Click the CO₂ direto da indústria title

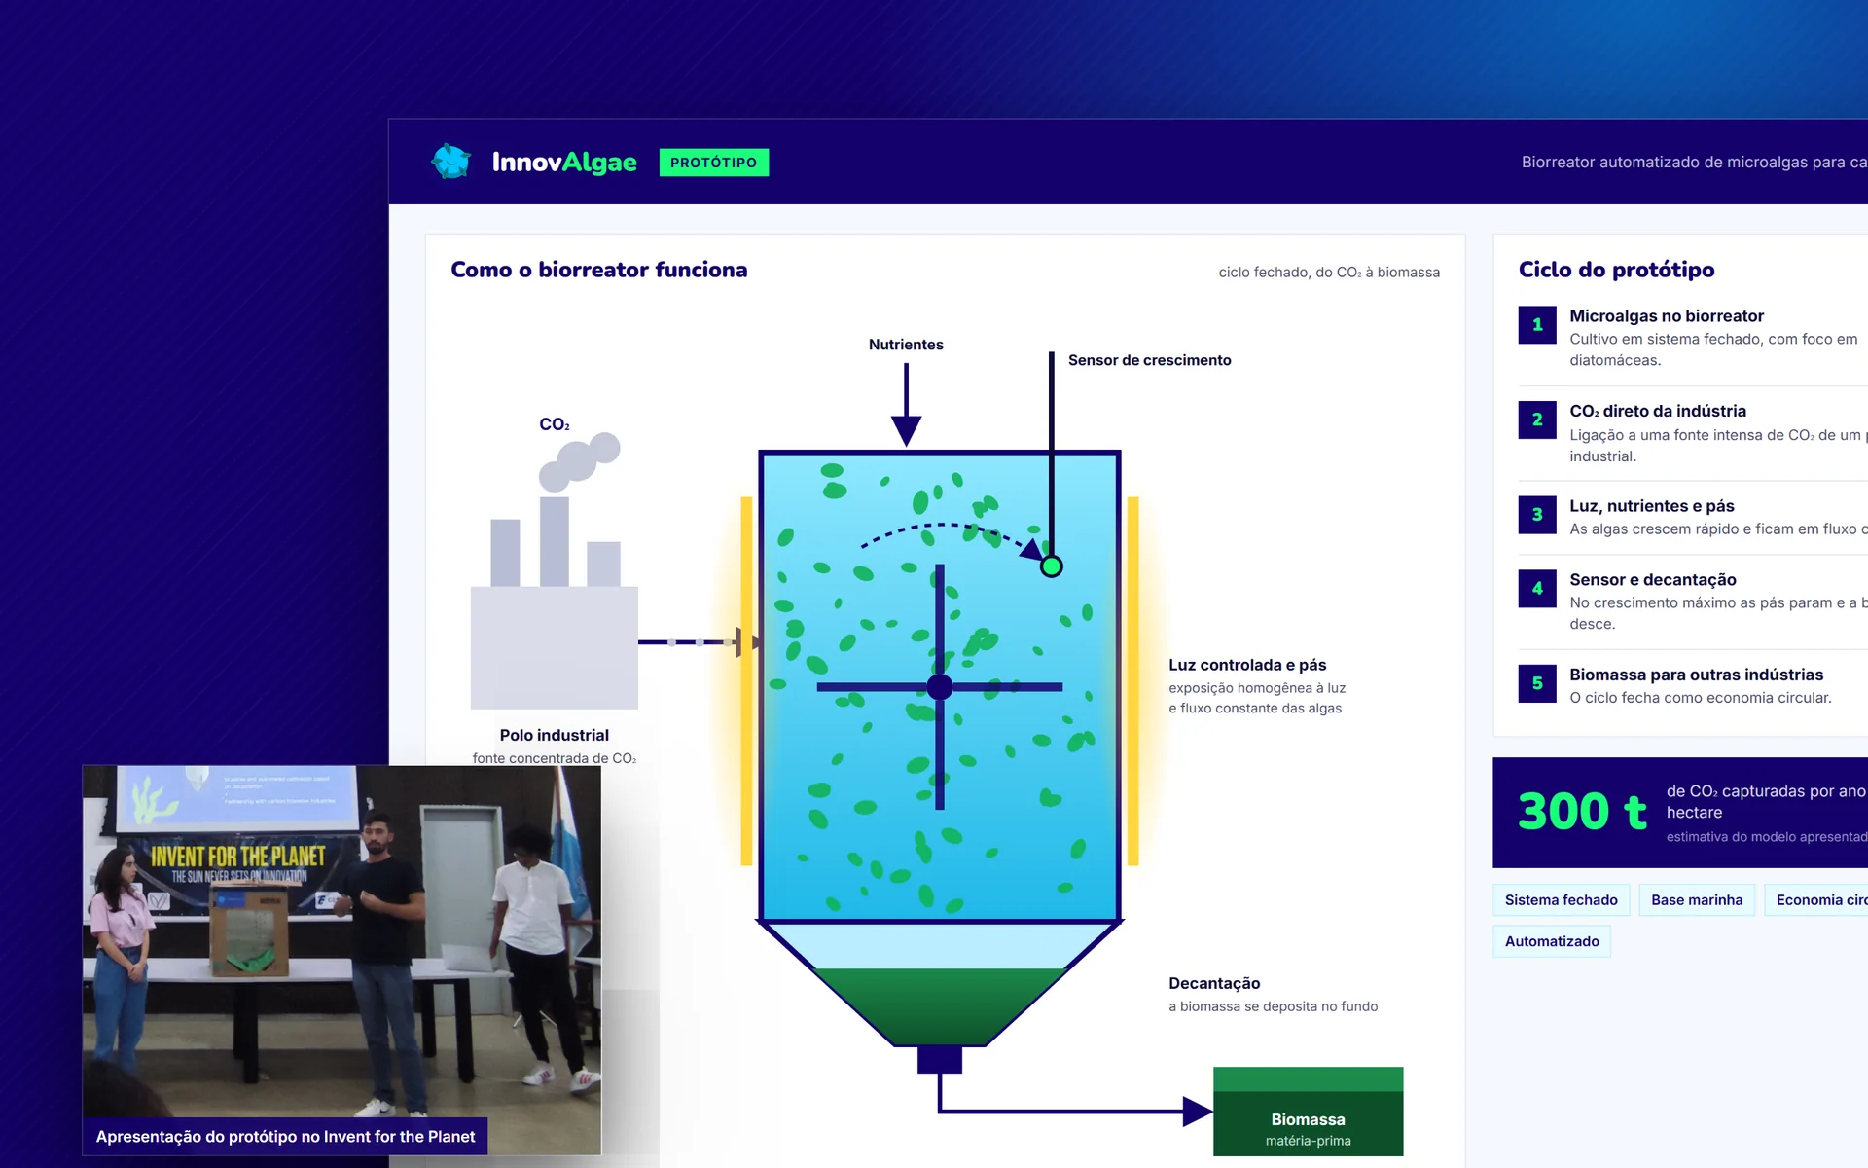pos(1657,411)
